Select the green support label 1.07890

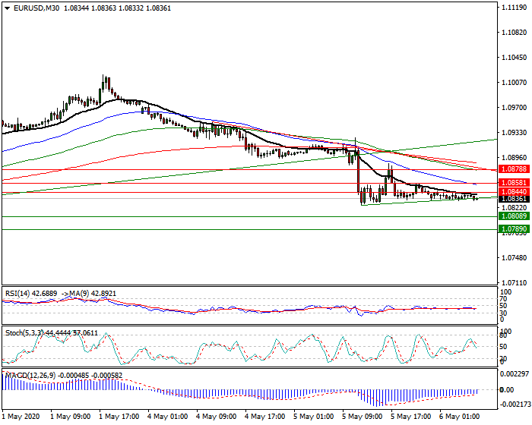(514, 228)
